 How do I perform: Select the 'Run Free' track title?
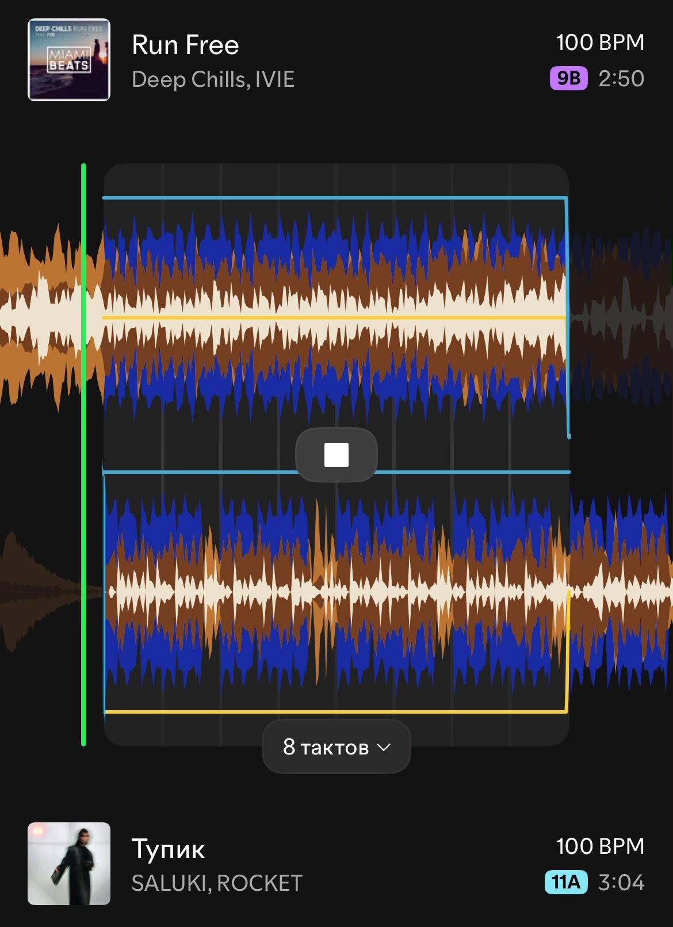pyautogui.click(x=185, y=45)
